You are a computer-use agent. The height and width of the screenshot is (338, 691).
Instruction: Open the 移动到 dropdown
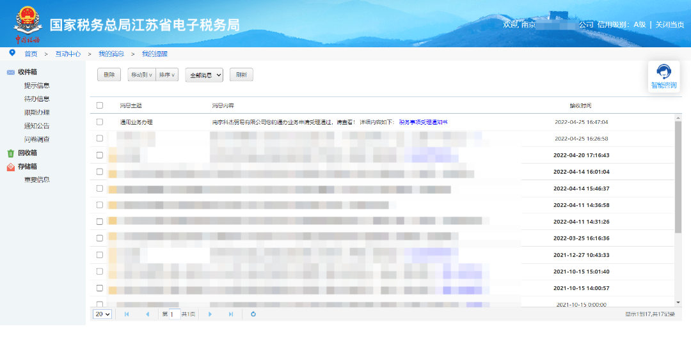[141, 75]
